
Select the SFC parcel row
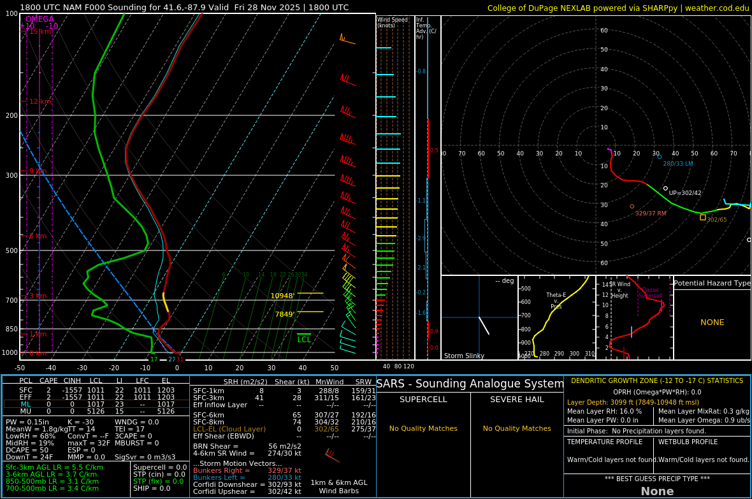pos(96,391)
